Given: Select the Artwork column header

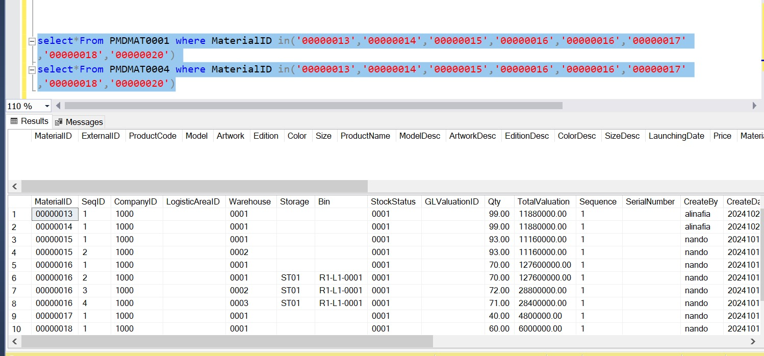Looking at the screenshot, I should [231, 136].
